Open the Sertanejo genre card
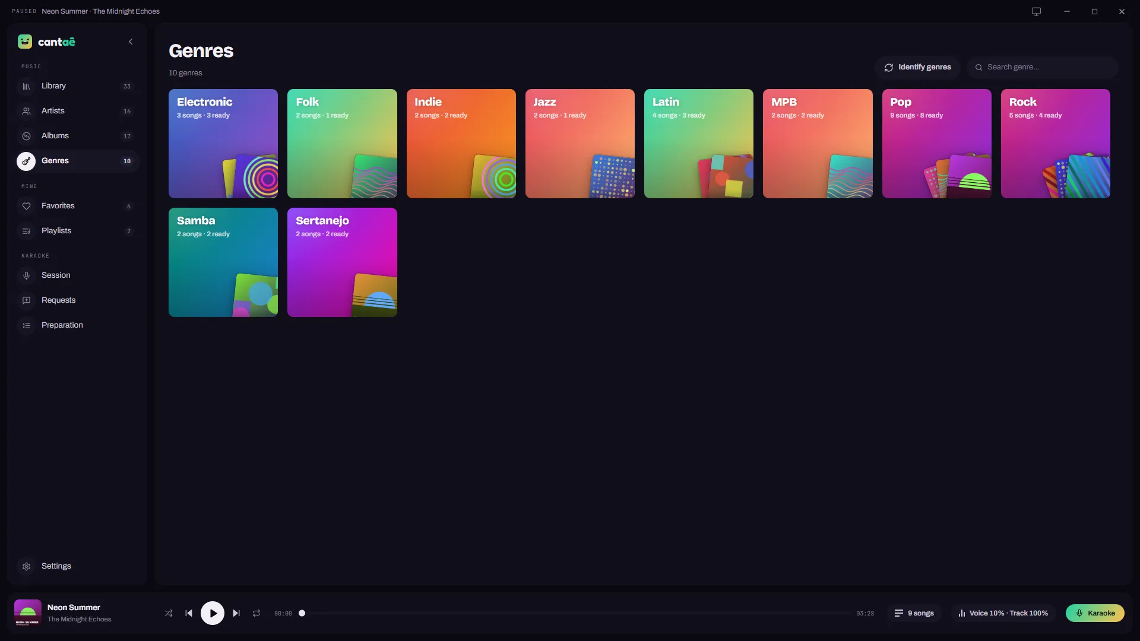Screen dimensions: 1140x641 click(x=342, y=262)
